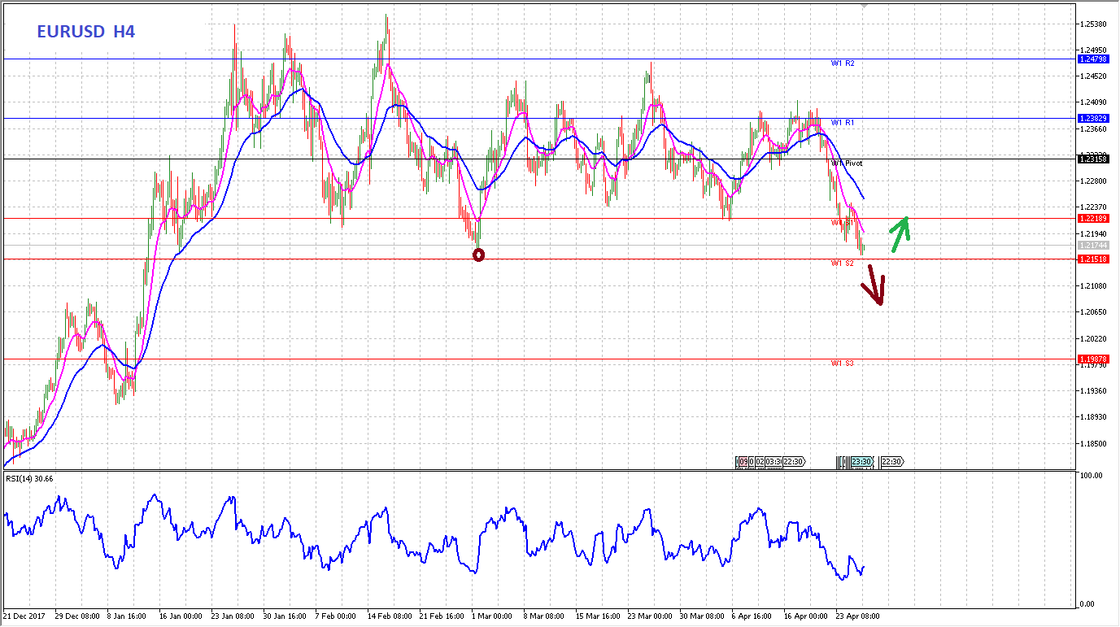Click the 1.25380 price scale value
This screenshot has height=627, width=1120.
coord(1094,24)
